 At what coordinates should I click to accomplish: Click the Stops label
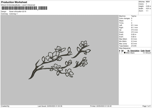coord(121,21)
